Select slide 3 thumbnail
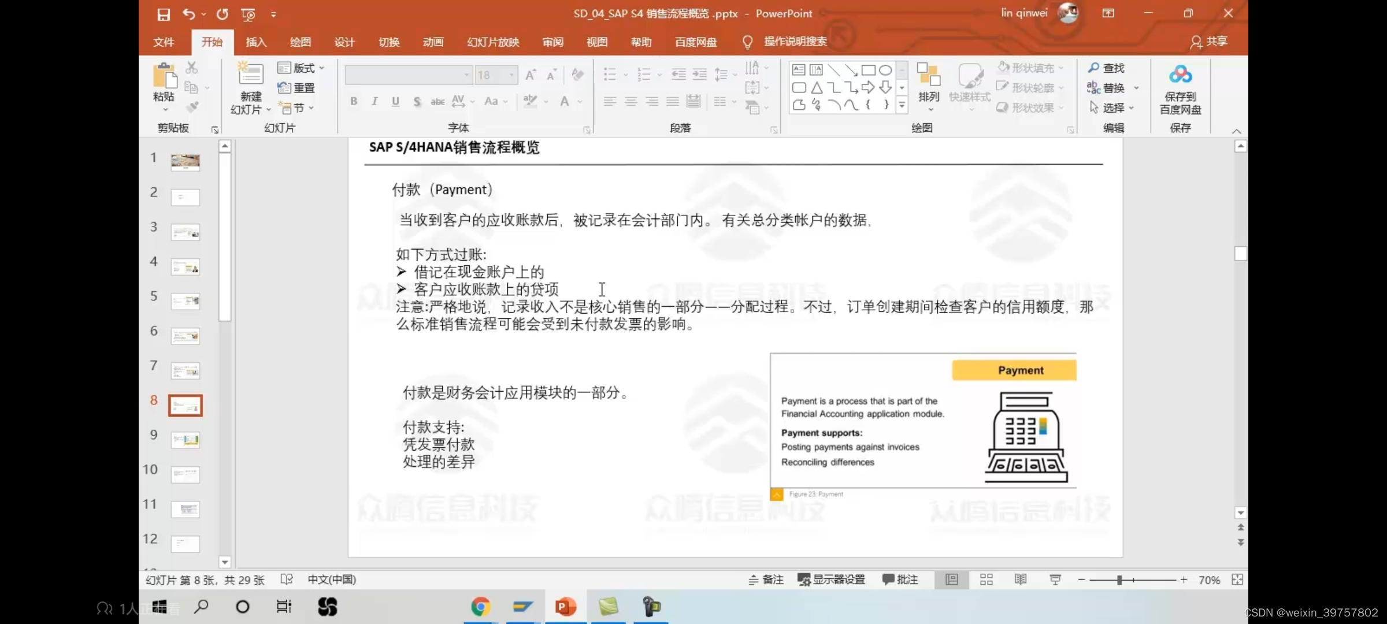 coord(186,232)
